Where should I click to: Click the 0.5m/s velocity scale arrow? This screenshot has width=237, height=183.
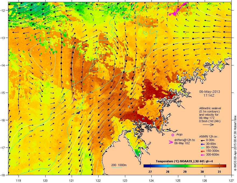tap(208, 125)
